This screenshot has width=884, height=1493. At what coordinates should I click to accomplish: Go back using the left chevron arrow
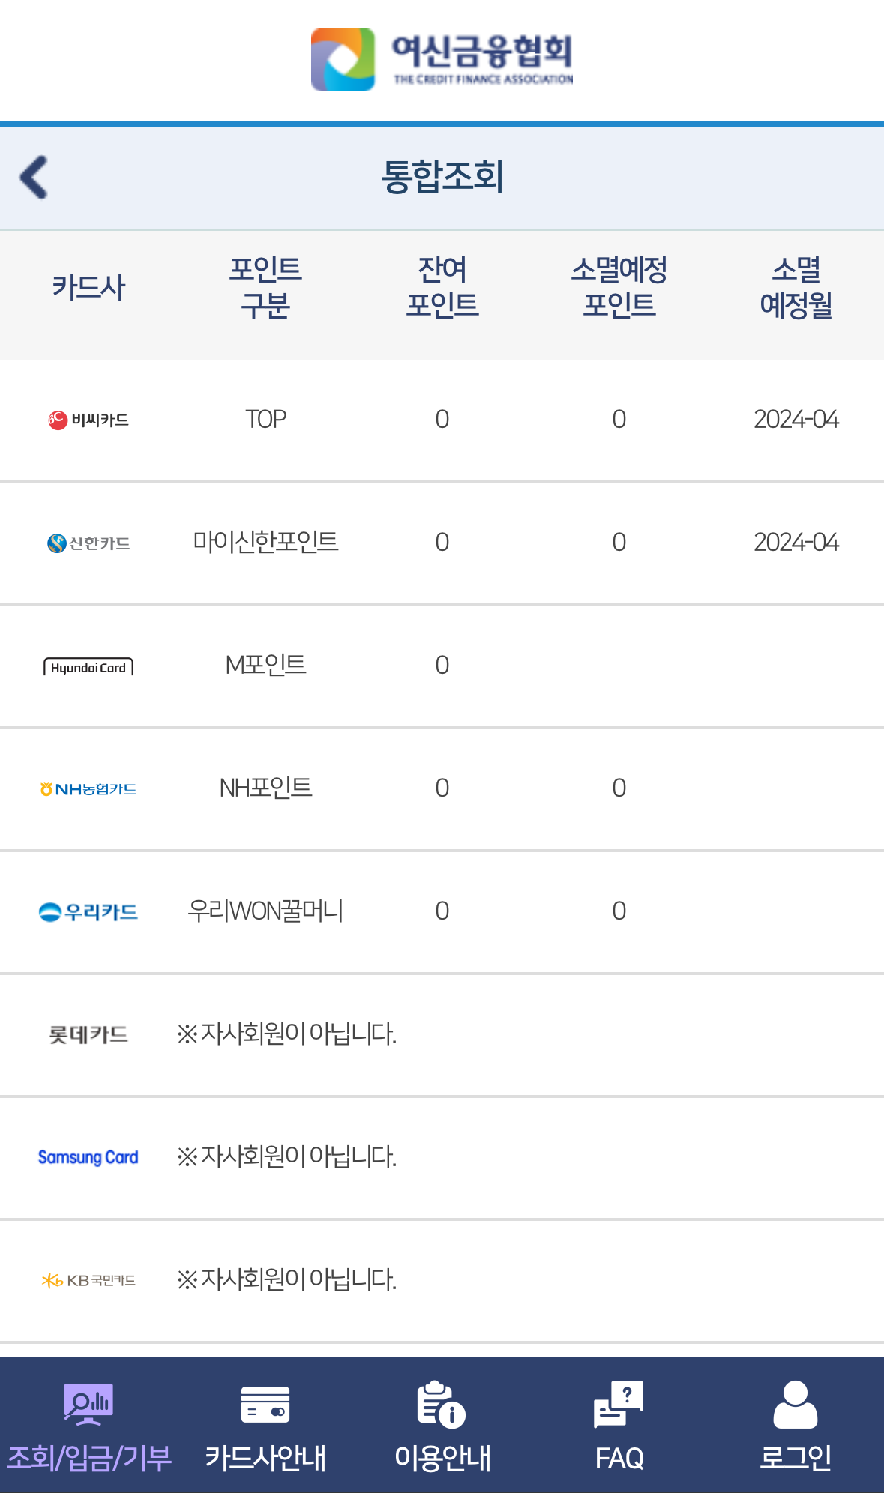(x=34, y=178)
